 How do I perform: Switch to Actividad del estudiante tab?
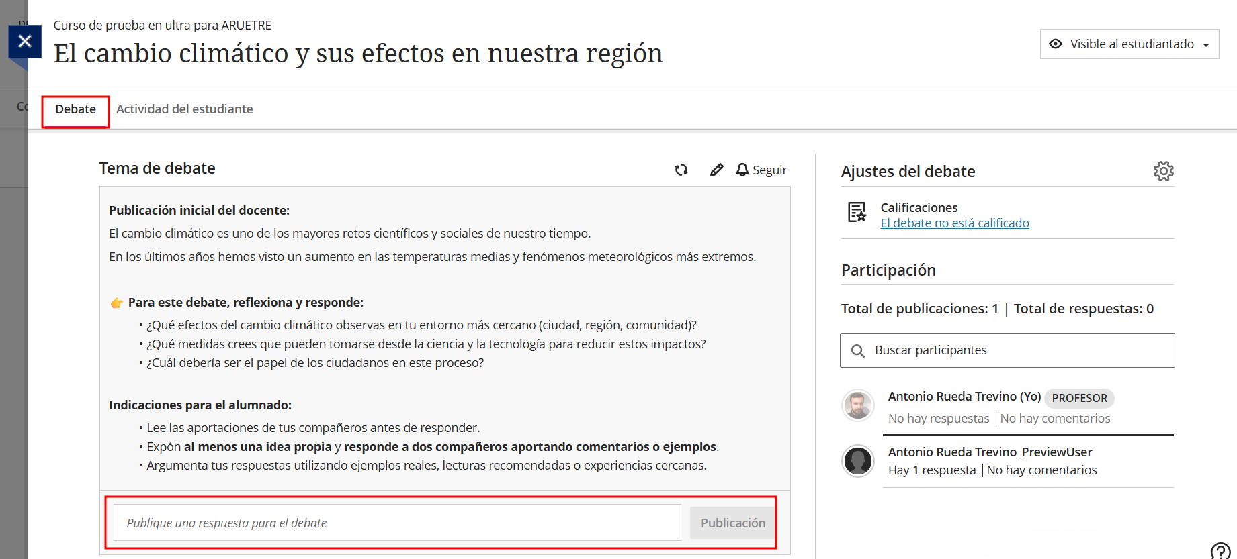pyautogui.click(x=184, y=109)
